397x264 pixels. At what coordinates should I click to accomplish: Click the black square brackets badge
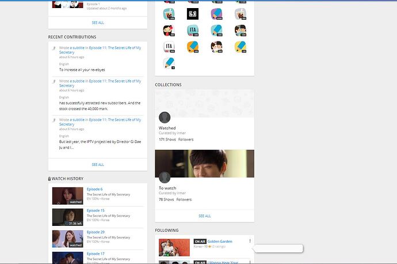[x=192, y=13]
